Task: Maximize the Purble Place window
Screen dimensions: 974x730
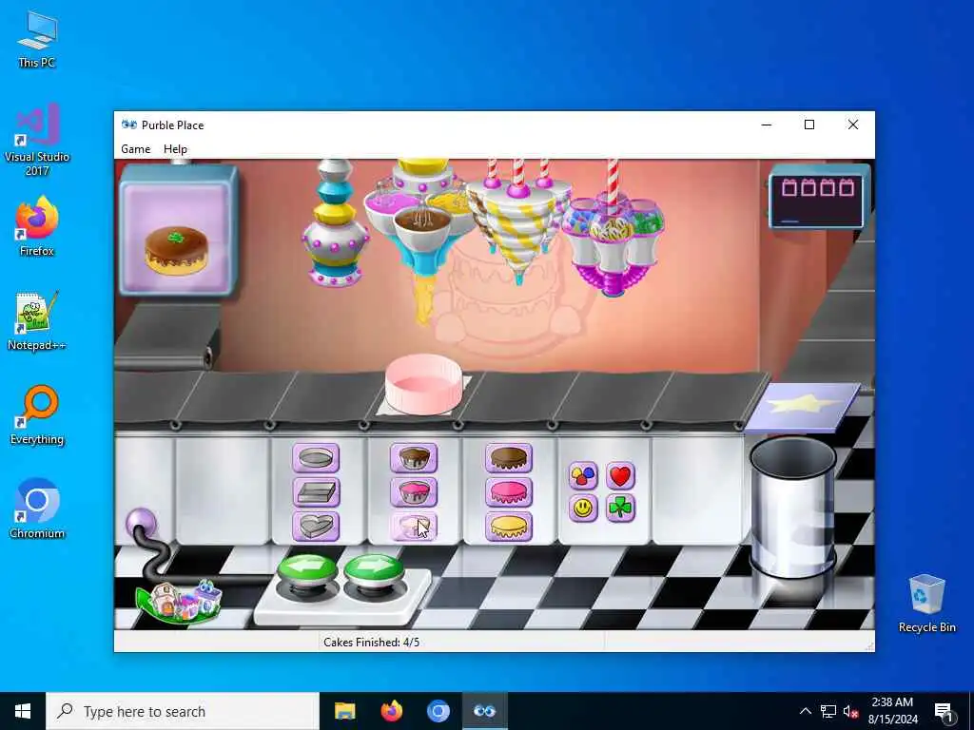Action: coord(809,125)
